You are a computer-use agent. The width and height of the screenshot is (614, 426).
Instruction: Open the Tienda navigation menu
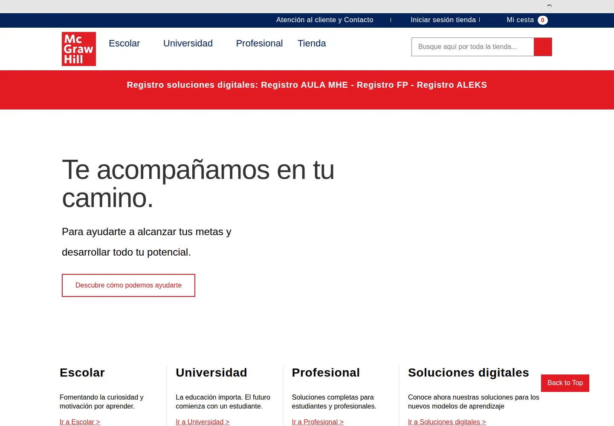click(312, 43)
